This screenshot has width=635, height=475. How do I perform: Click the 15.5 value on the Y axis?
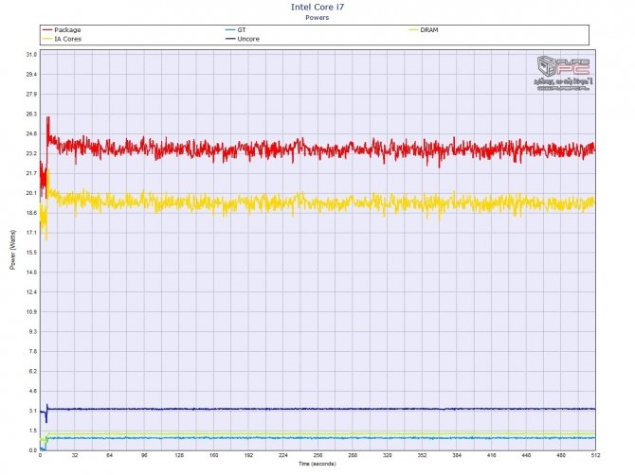(31, 253)
